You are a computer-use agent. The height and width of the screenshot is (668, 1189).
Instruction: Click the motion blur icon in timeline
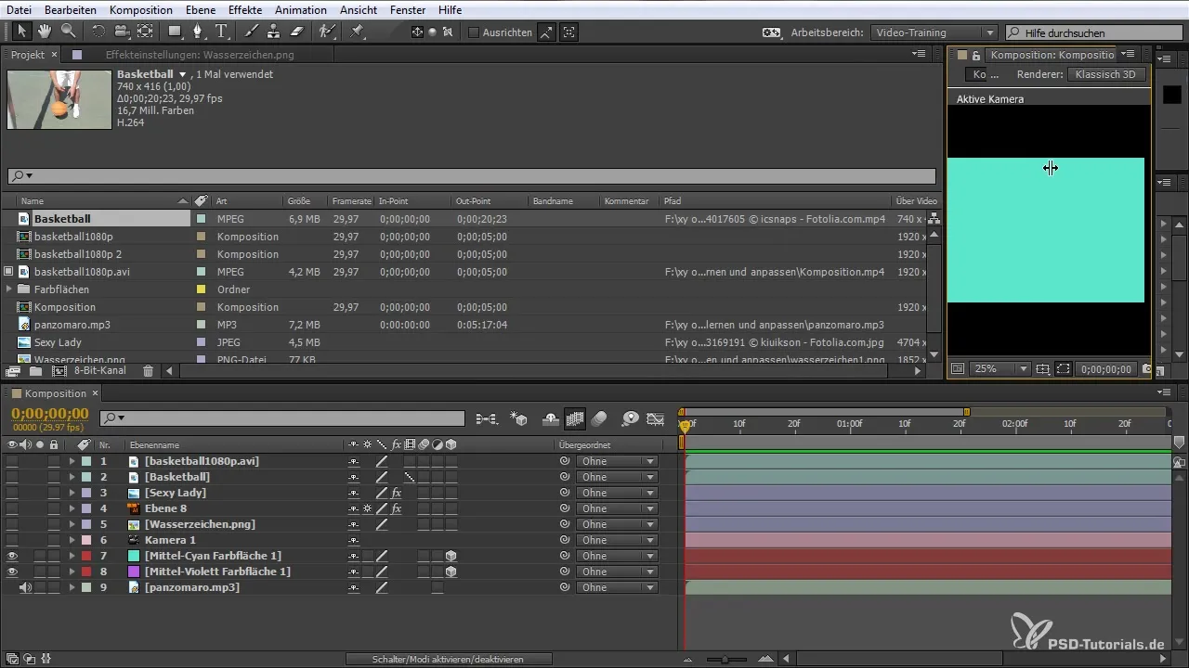tap(599, 419)
